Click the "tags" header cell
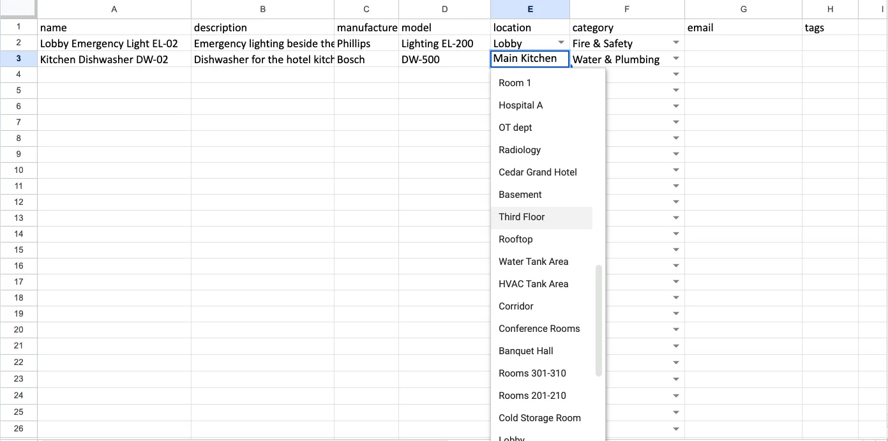This screenshot has height=441, width=888. [x=831, y=27]
